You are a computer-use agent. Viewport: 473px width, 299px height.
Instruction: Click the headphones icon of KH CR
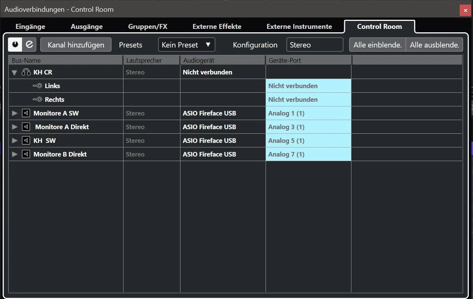[x=26, y=72]
